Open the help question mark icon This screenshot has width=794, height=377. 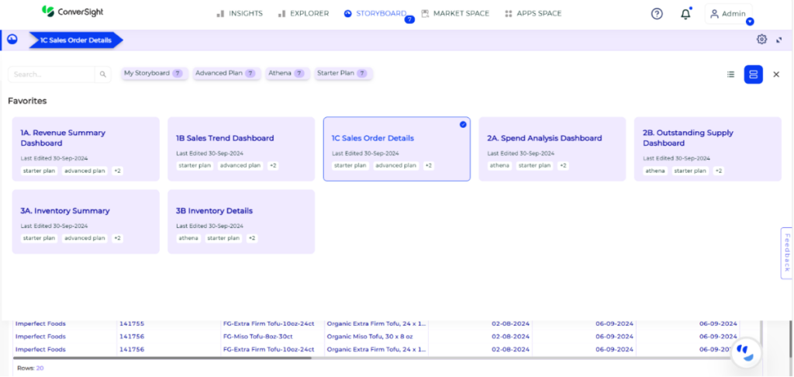[657, 14]
